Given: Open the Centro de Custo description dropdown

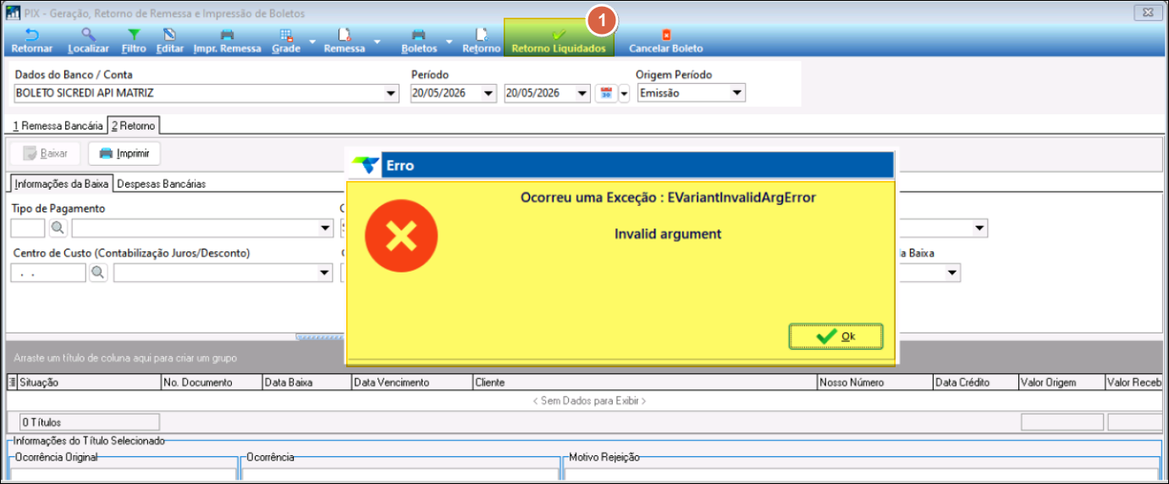Looking at the screenshot, I should (325, 272).
